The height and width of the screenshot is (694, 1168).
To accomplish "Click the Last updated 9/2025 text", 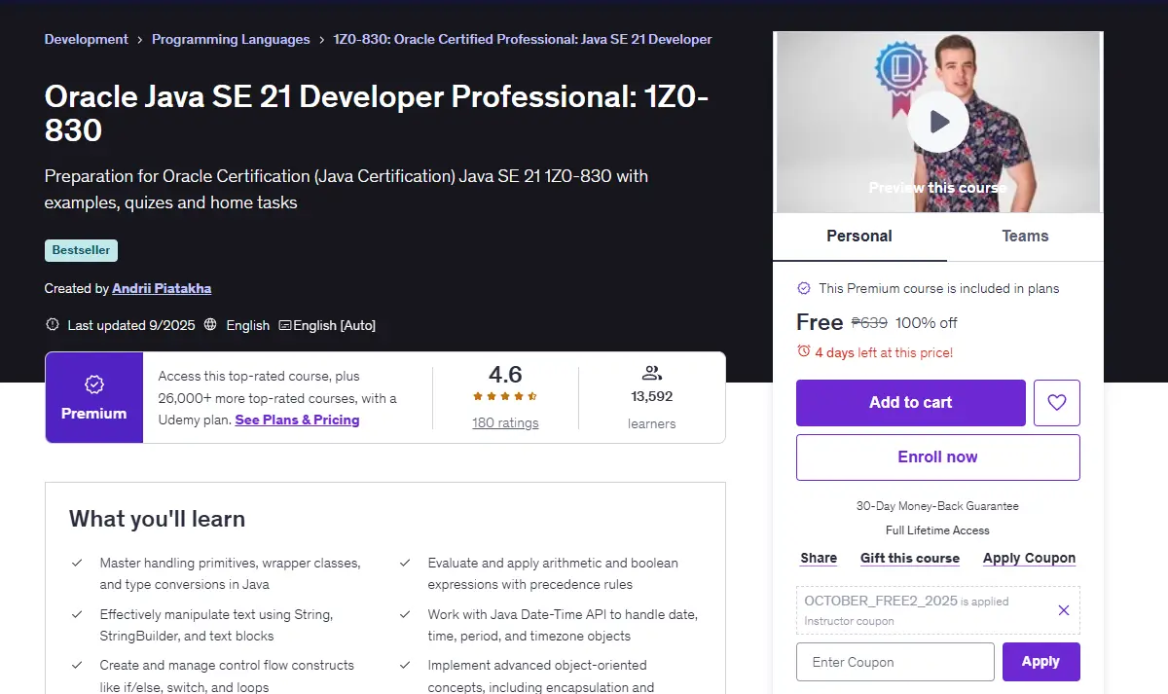I will tap(131, 325).
